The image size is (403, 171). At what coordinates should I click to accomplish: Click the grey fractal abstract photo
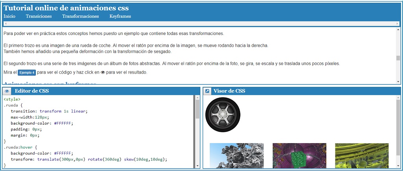pyautogui.click(x=237, y=156)
